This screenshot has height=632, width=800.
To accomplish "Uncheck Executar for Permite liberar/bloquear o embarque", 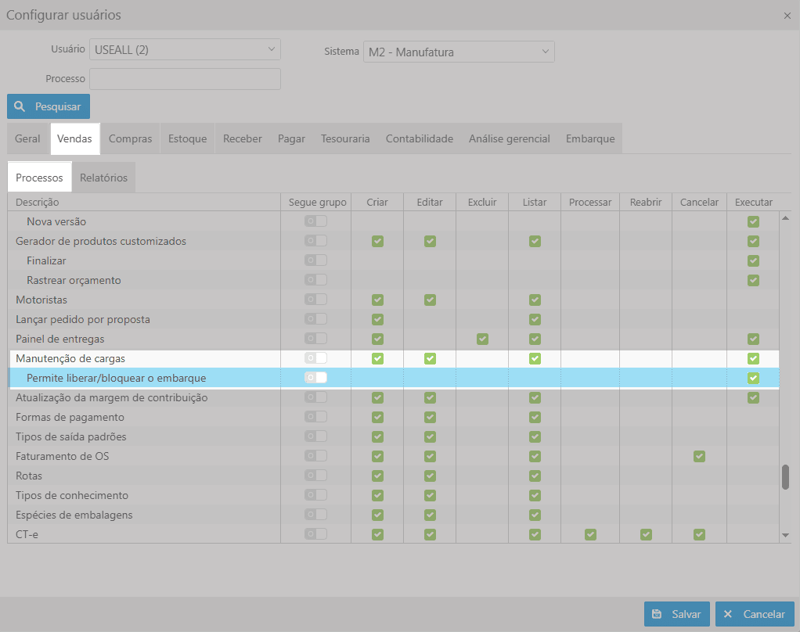I will [x=753, y=378].
